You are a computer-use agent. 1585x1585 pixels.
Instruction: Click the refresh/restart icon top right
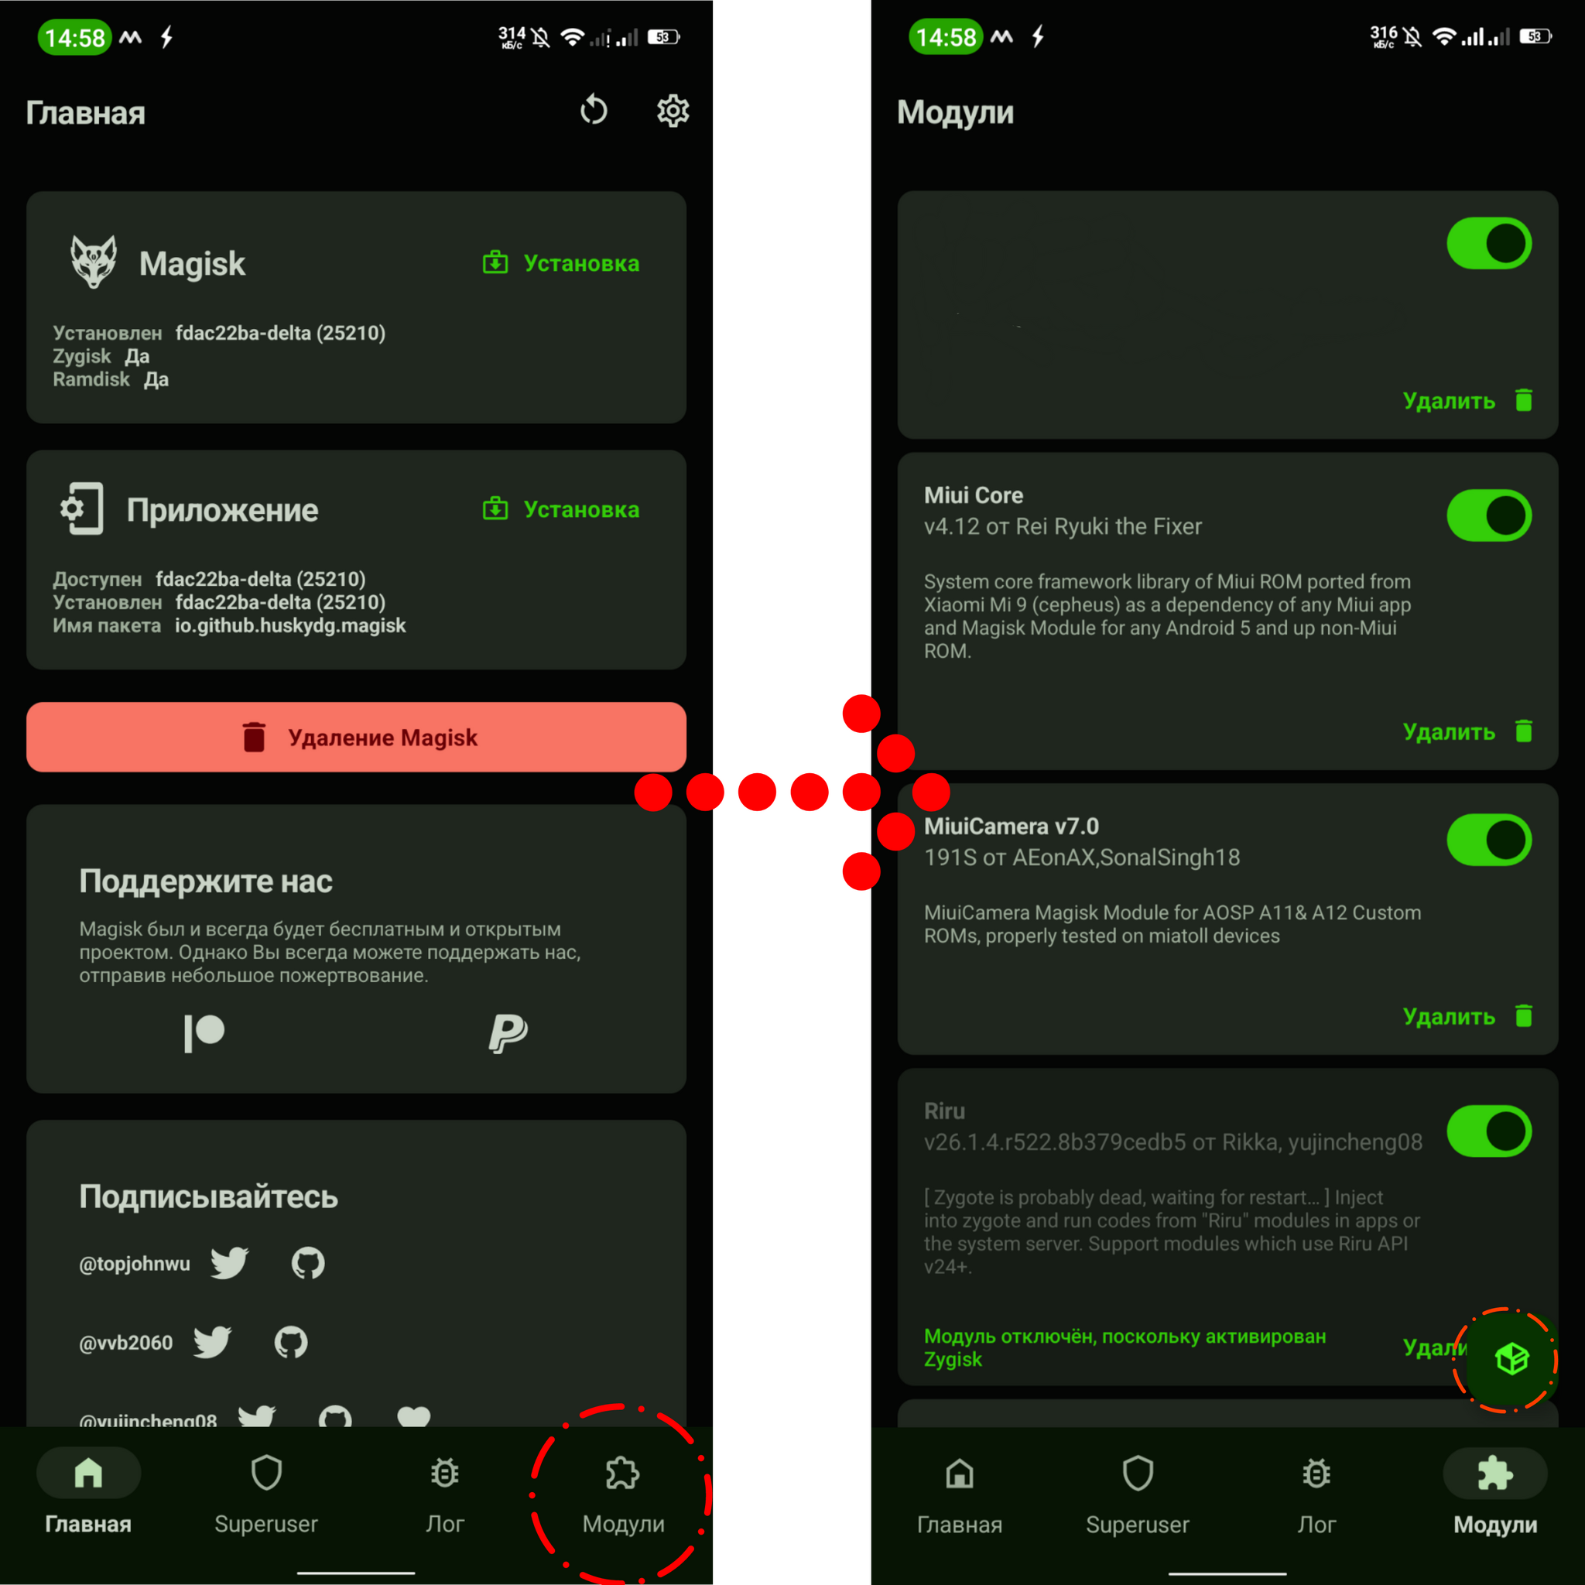click(x=595, y=111)
